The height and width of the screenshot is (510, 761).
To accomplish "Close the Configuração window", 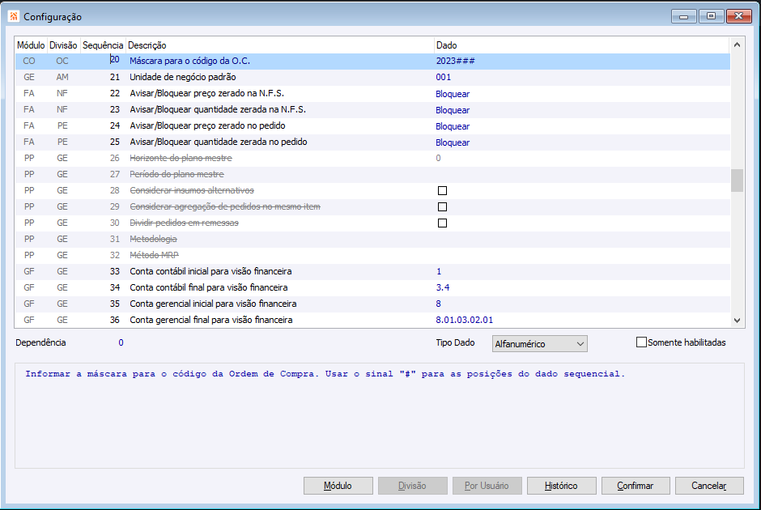I will point(738,16).
